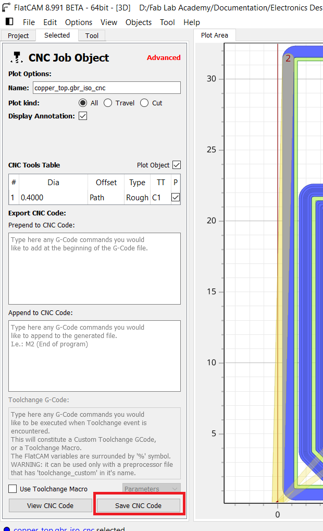323x531 pixels.
Task: Click copper_top.gbr_iso_cnc link in status bar
Action: [x=54, y=528]
